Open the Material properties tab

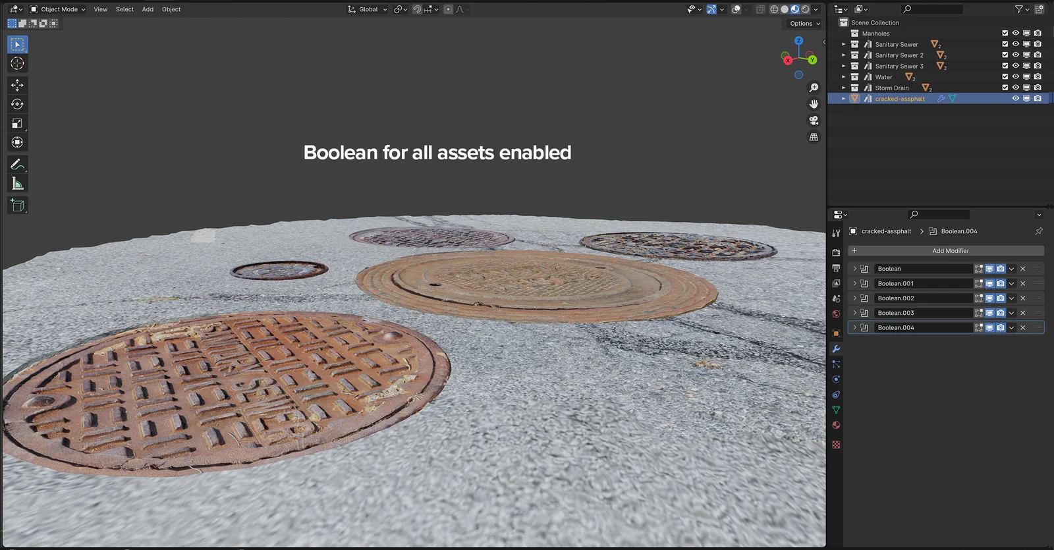point(836,426)
